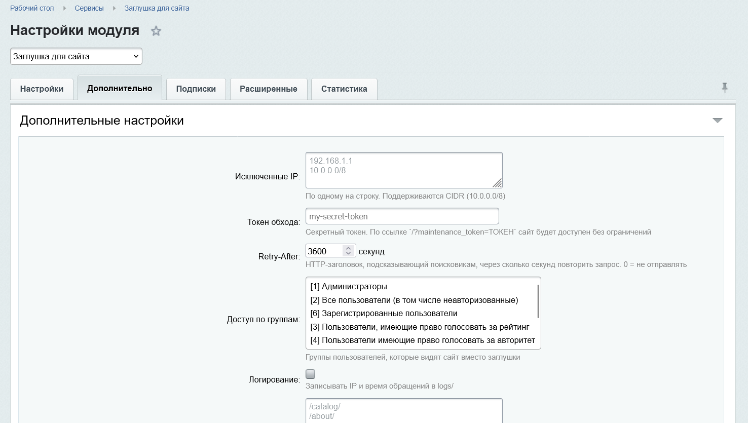Open the Статистика tab
The width and height of the screenshot is (748, 423).
coord(344,89)
